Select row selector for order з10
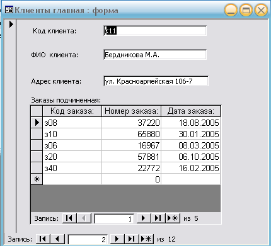The image size is (271, 246). [x=37, y=134]
